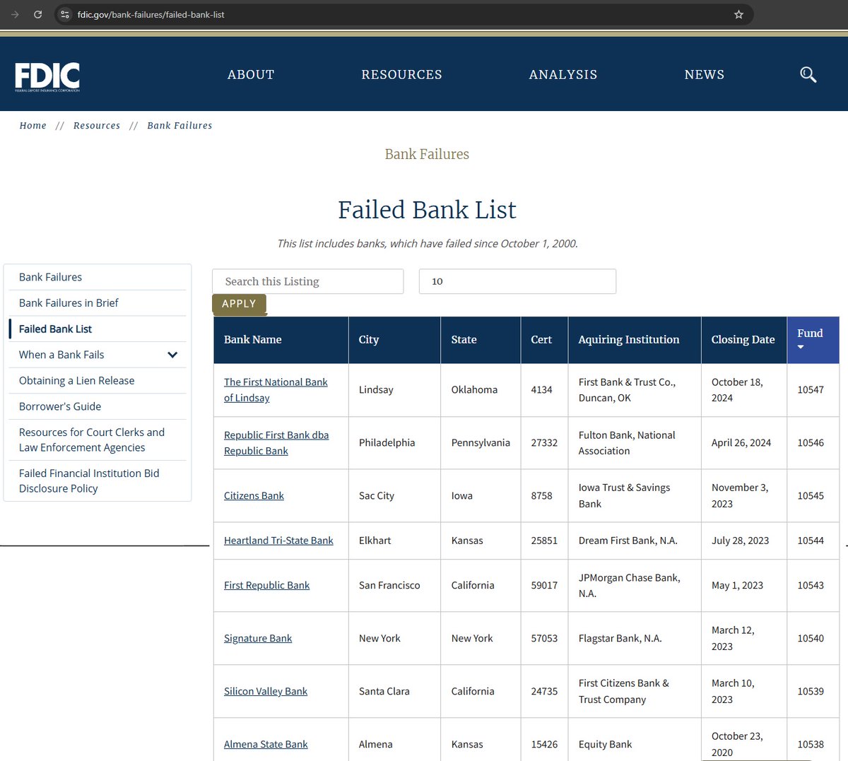Viewport: 848px width, 761px height.
Task: Click fund number 10547
Action: pos(811,390)
